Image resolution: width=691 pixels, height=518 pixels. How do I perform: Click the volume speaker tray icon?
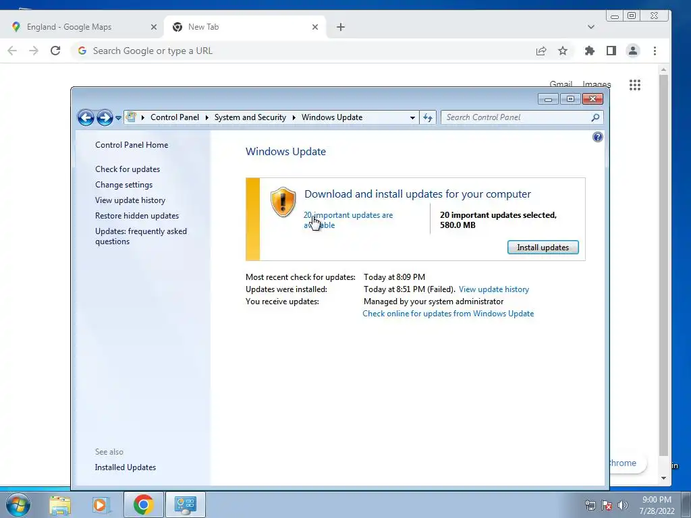[x=623, y=505]
